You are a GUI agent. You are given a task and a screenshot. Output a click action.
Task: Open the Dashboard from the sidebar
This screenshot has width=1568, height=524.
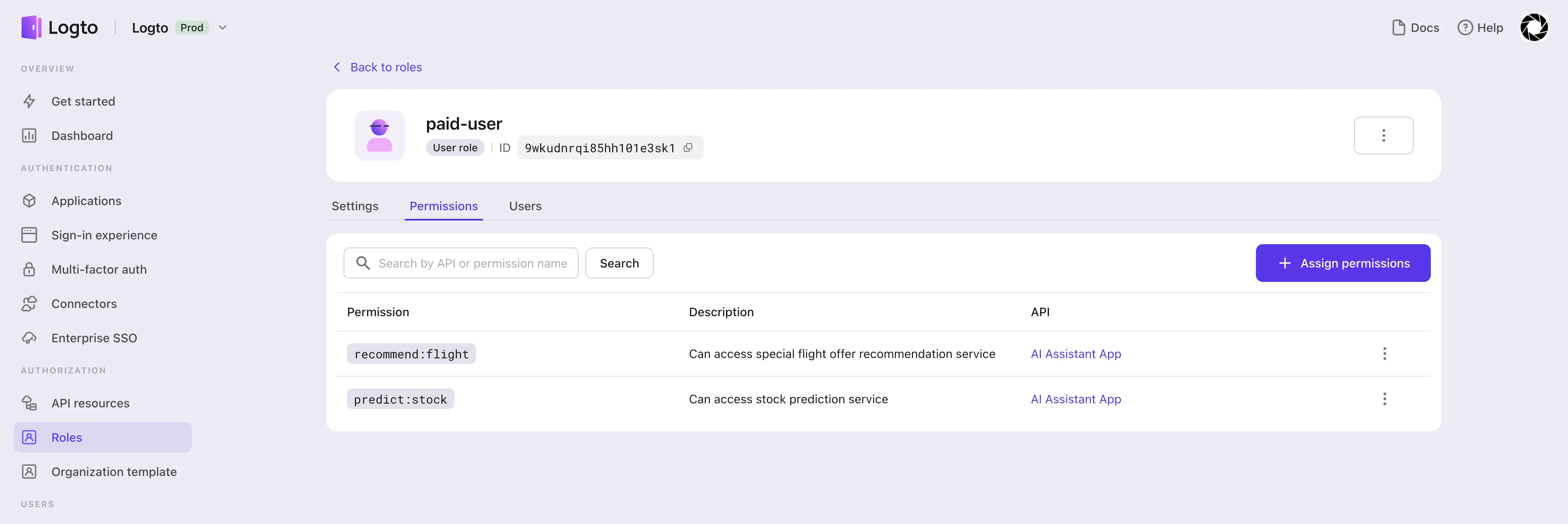(82, 135)
